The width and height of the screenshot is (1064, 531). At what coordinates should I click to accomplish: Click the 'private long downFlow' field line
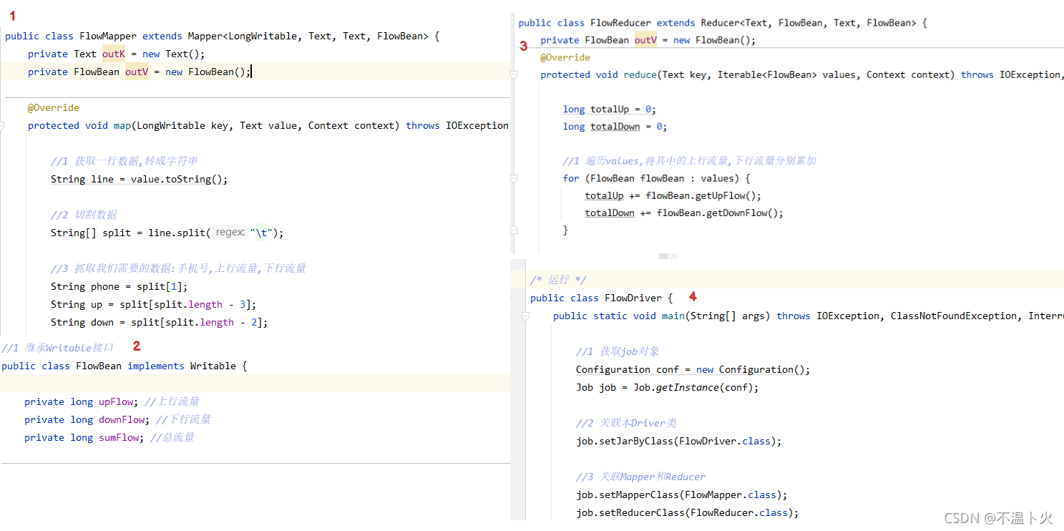118,419
